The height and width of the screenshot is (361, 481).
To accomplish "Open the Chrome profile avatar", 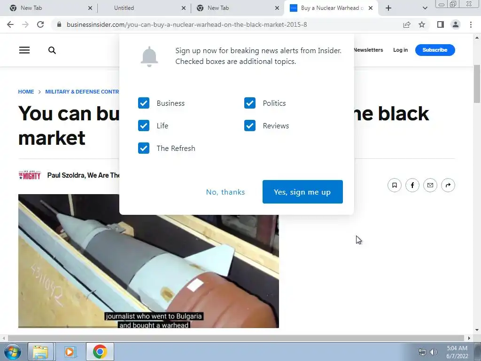I will tap(456, 24).
